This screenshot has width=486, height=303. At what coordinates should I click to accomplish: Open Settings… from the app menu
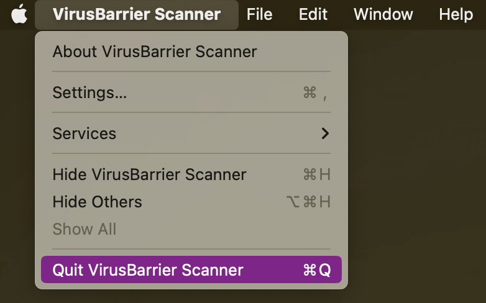(x=191, y=93)
